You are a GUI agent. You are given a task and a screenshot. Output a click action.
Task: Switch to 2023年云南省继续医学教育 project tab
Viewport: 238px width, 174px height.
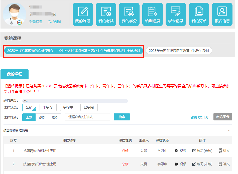[179, 51]
